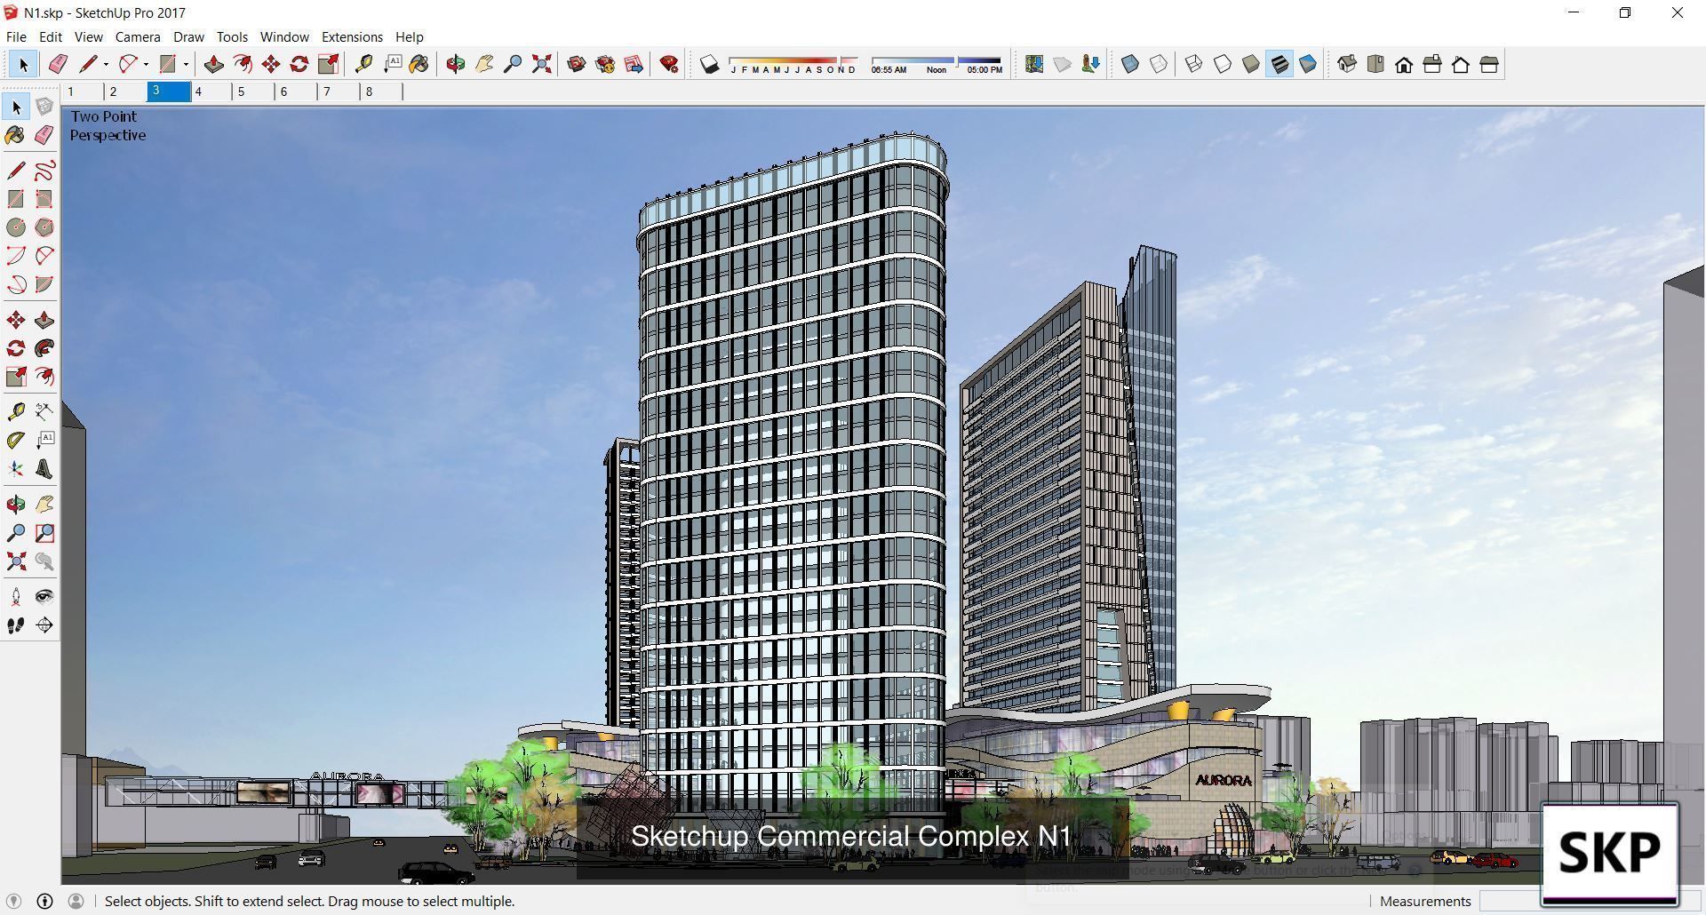Switch to scene tab 7
Image resolution: width=1706 pixels, height=915 pixels.
point(339,91)
